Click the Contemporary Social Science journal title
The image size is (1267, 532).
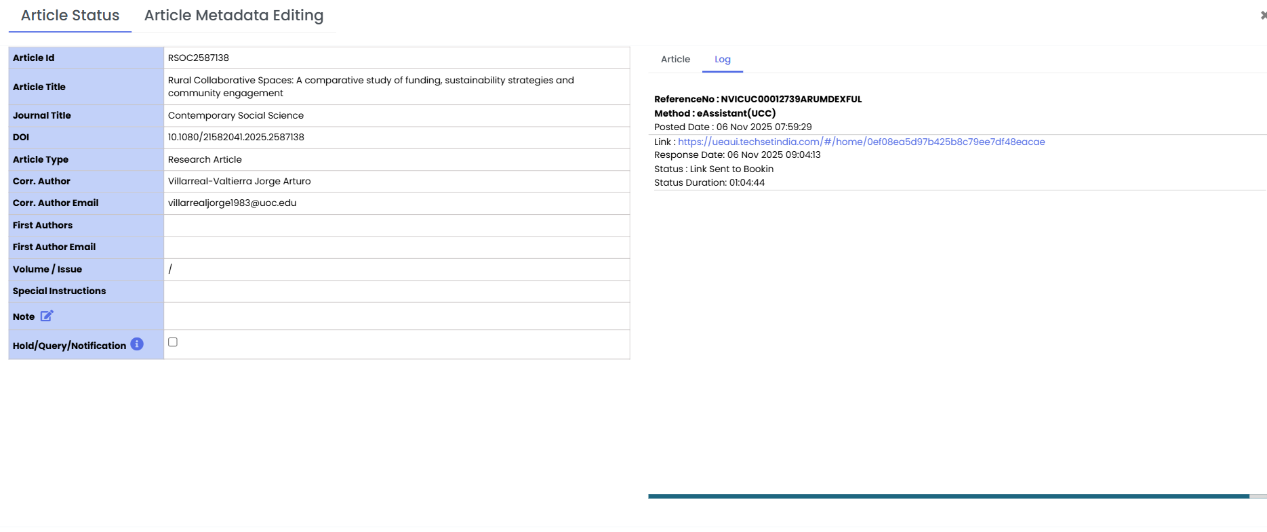236,116
